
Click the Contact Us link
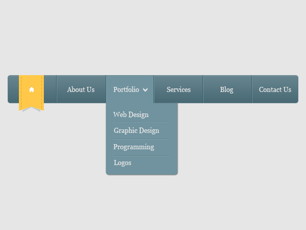point(275,89)
